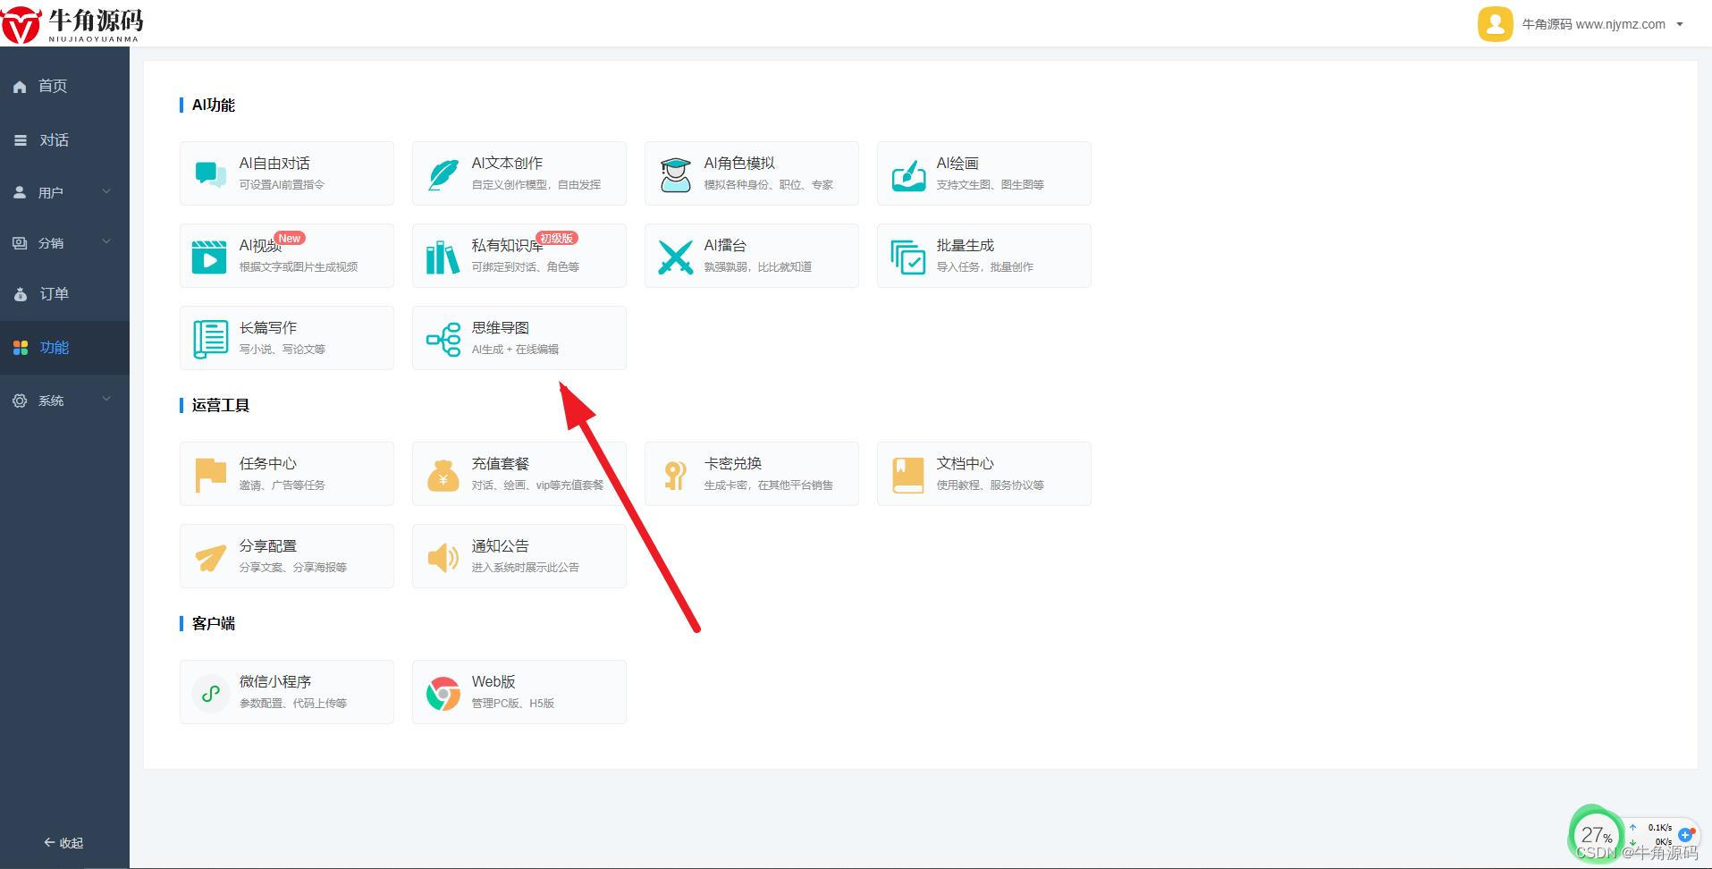This screenshot has height=869, width=1712.
Task: Click the 牛角源码 logo
Action: [72, 24]
